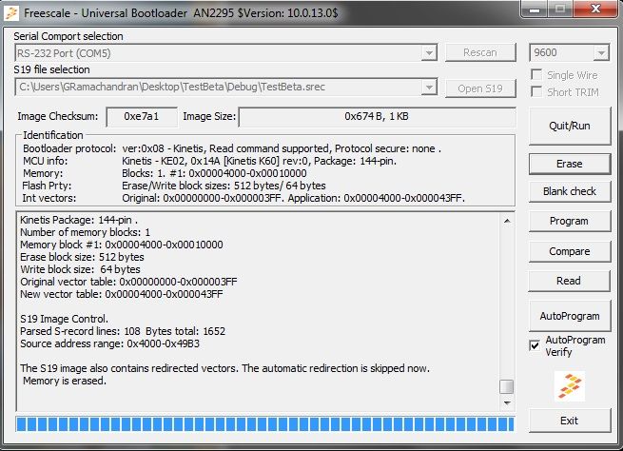Image resolution: width=623 pixels, height=451 pixels.
Task: Click the Freescale bootloader title bar icon
Action: (x=11, y=12)
